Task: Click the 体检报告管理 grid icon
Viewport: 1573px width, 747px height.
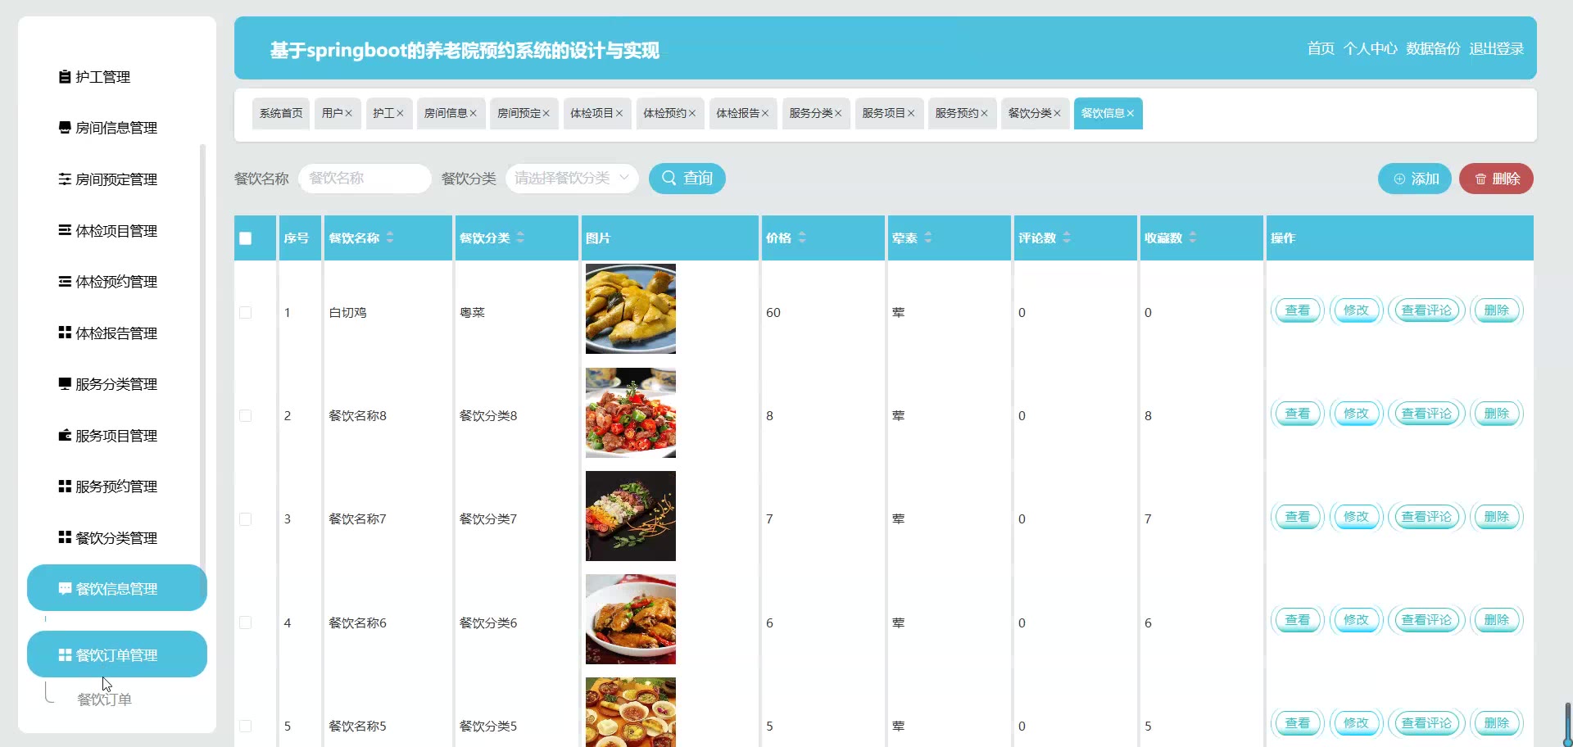Action: (65, 333)
